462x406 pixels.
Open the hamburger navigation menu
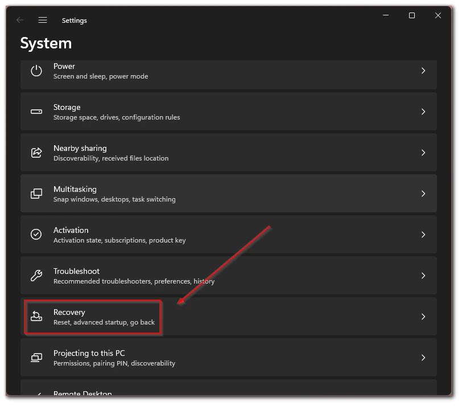pos(43,20)
